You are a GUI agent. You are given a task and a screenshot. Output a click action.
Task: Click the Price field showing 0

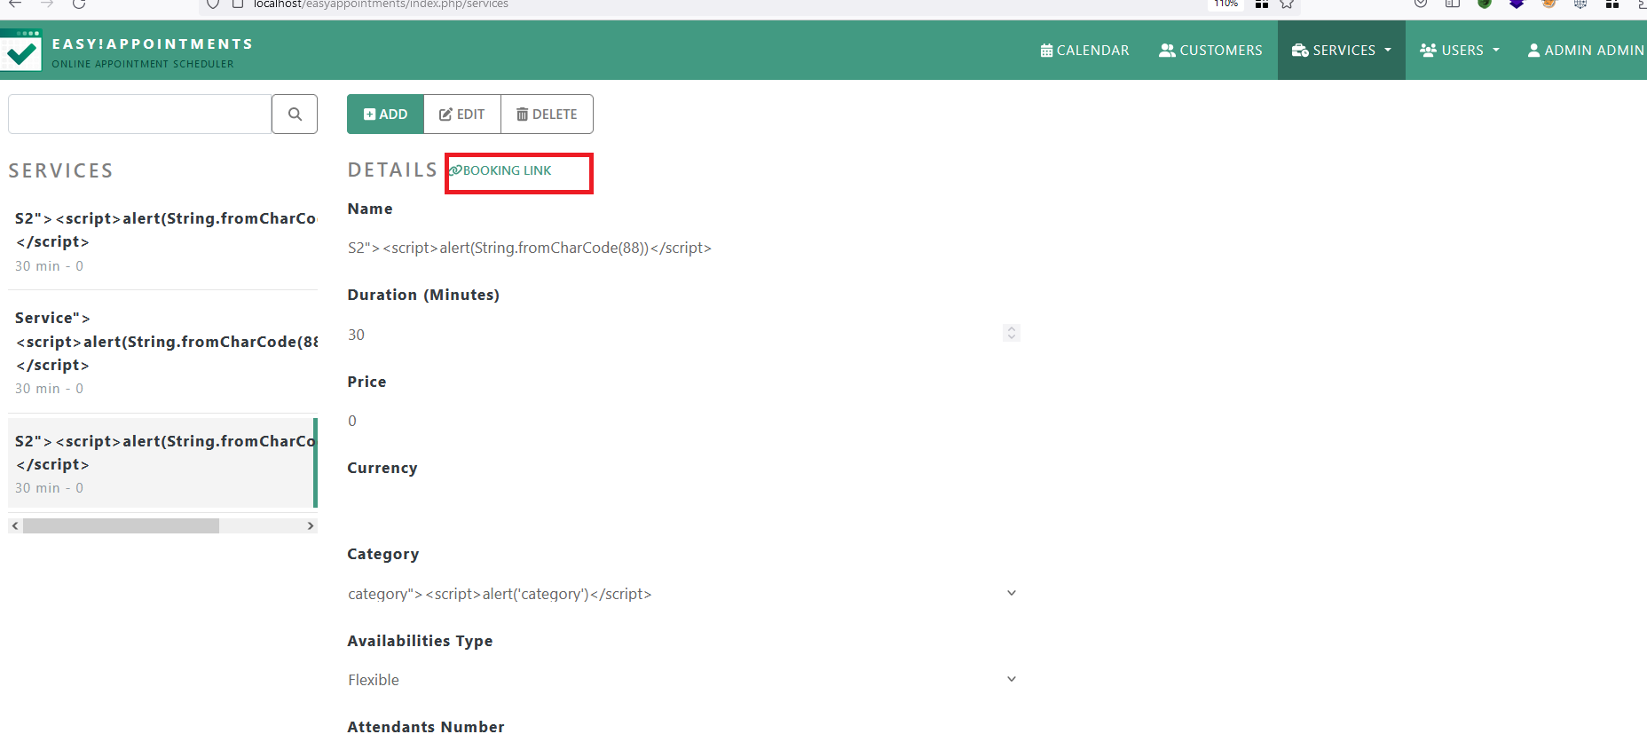683,421
